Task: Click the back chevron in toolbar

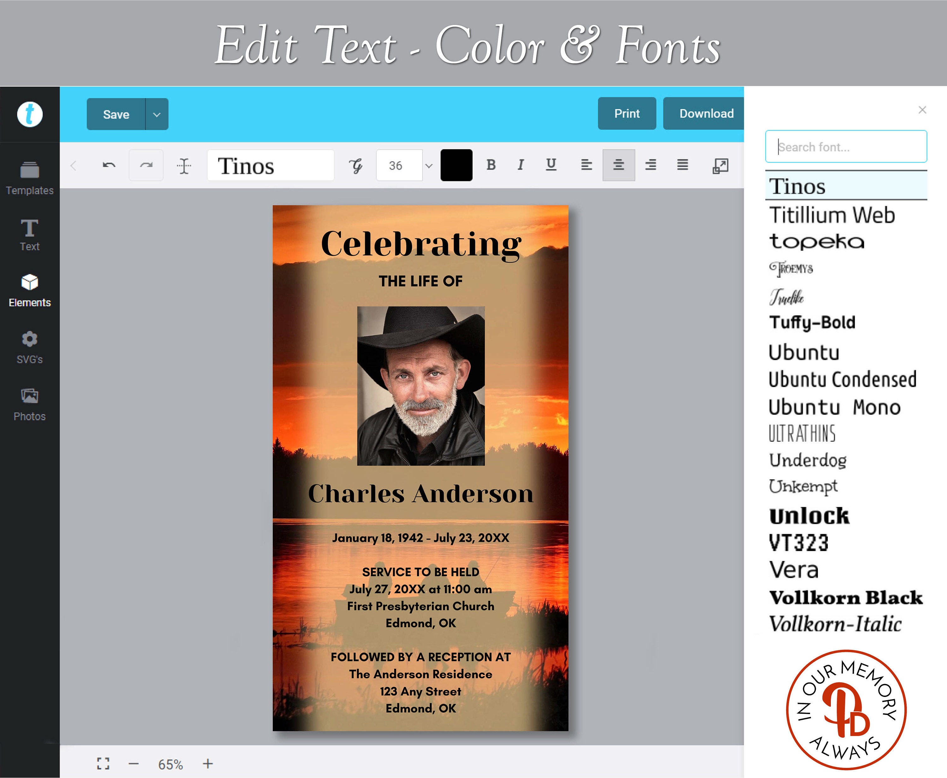Action: tap(74, 166)
